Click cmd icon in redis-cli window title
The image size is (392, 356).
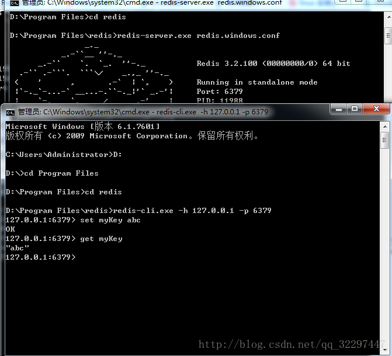click(x=11, y=113)
